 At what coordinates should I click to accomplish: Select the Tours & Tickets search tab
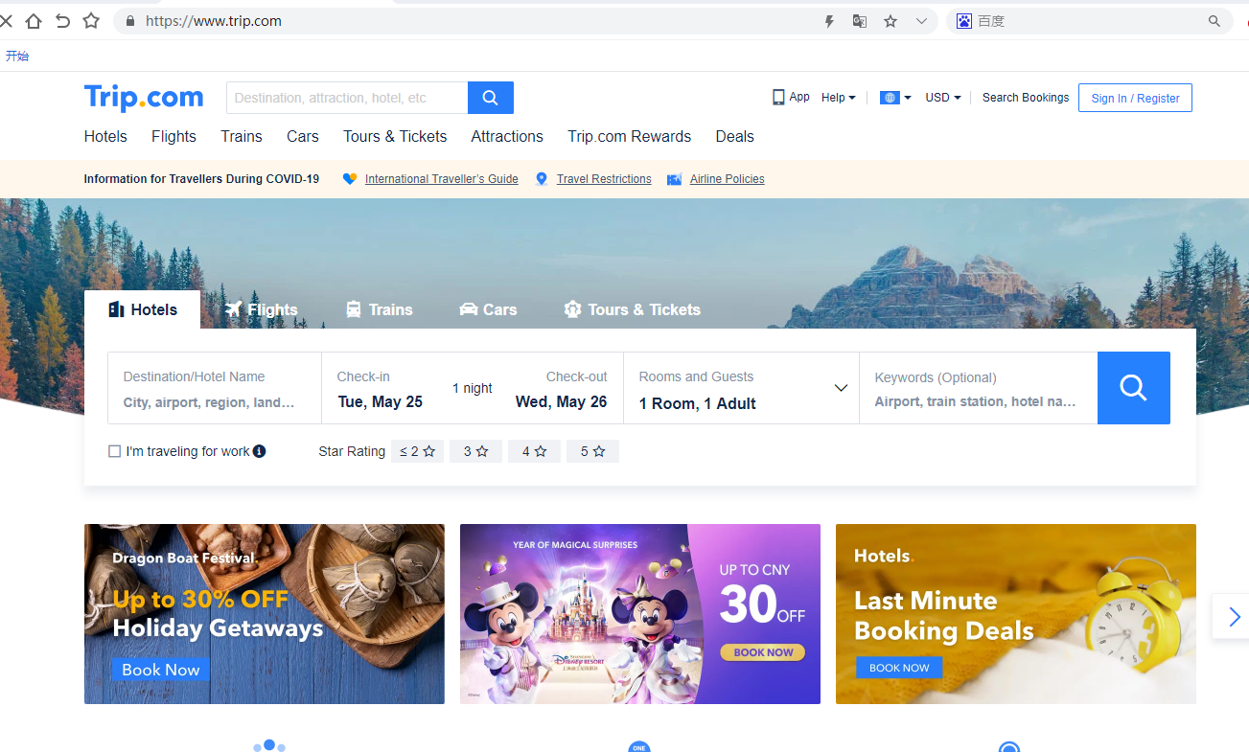tap(632, 309)
